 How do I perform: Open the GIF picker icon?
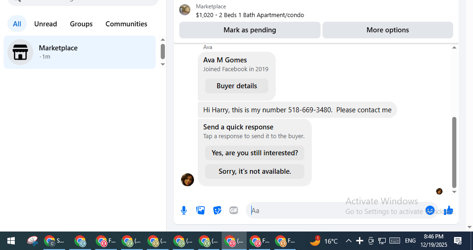coord(234,210)
